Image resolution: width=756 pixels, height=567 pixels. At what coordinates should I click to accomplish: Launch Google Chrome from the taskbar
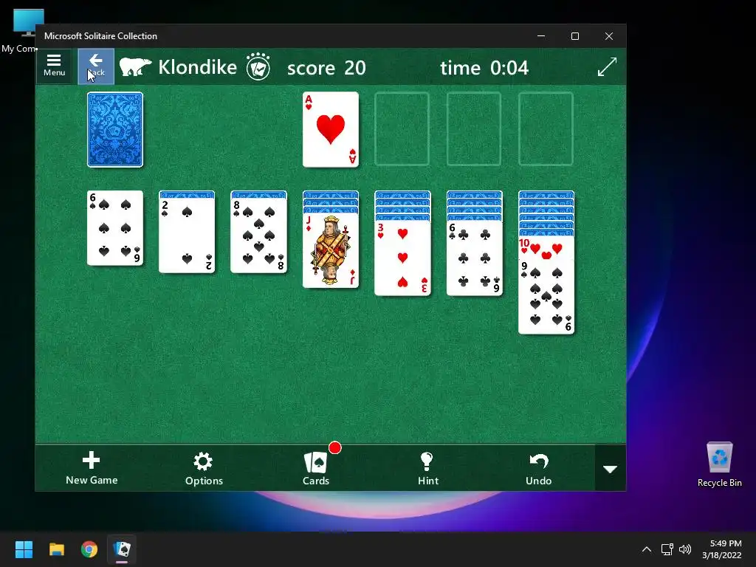pos(89,549)
